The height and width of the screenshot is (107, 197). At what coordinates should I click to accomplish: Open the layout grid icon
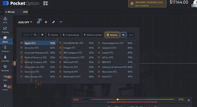tap(45, 3)
